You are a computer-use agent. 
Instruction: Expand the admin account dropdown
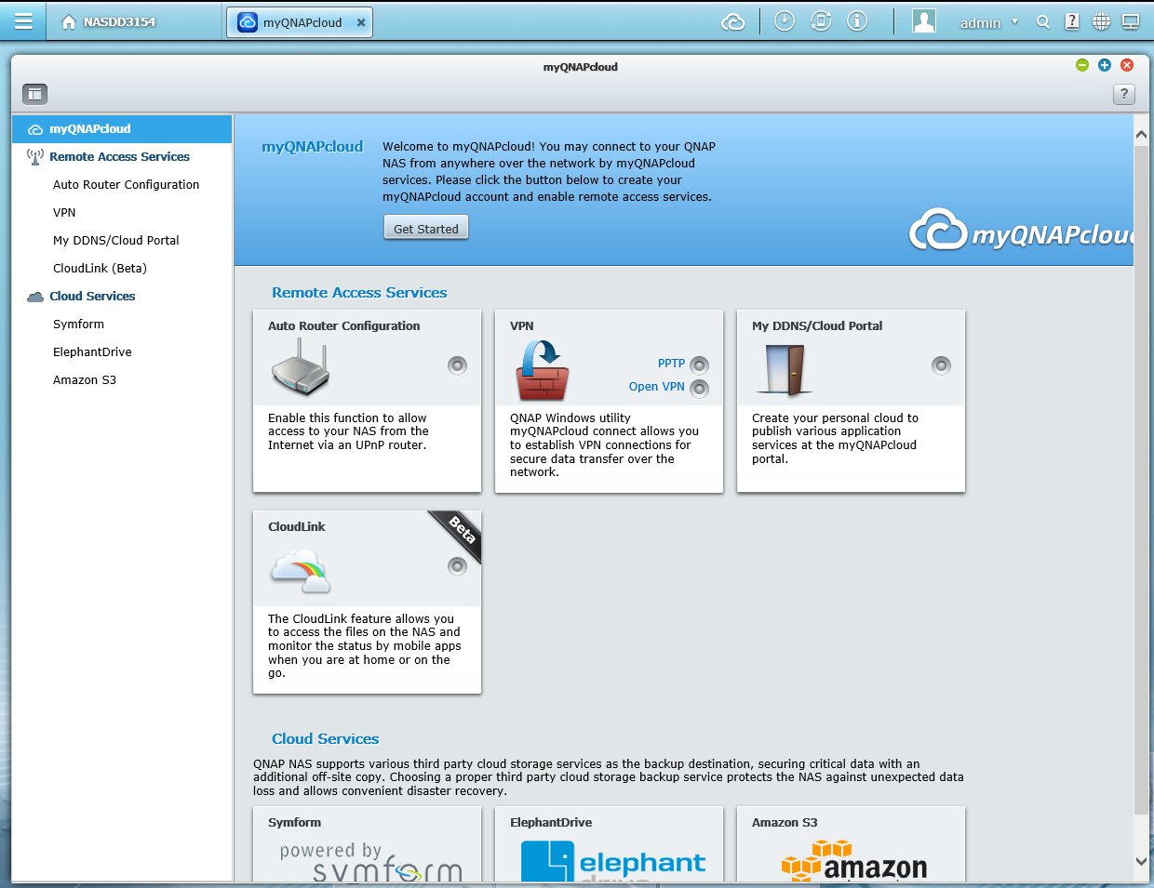[988, 22]
